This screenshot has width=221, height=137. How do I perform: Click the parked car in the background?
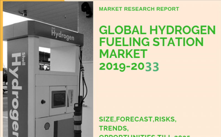coord(5,88)
